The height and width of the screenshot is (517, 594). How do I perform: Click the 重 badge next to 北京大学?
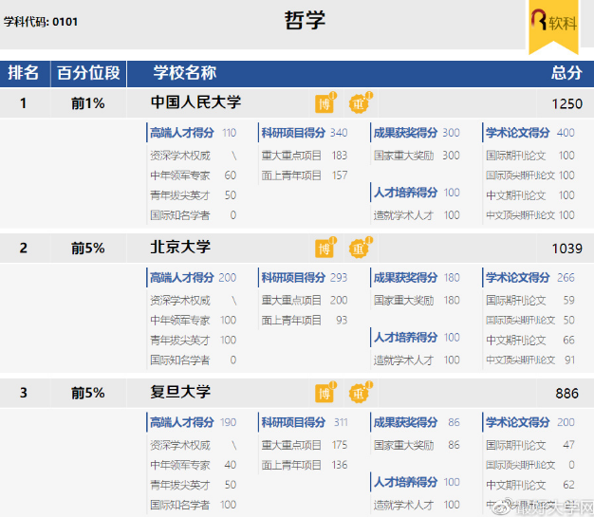pyautogui.click(x=360, y=248)
